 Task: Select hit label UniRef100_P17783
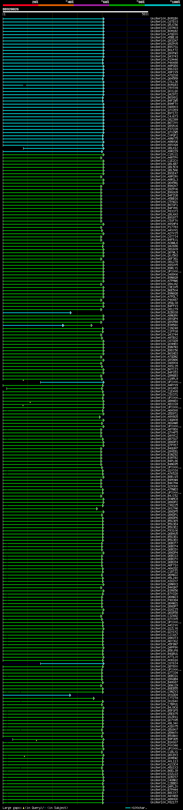click(x=164, y=227)
